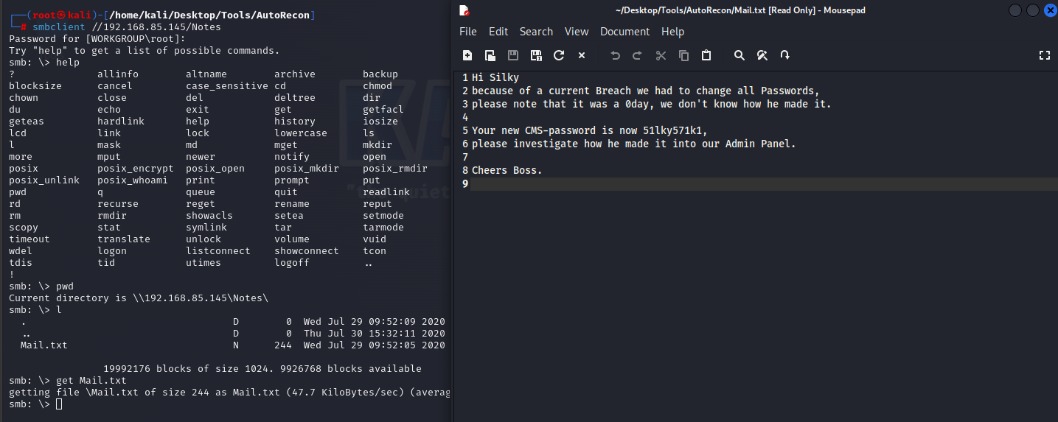Toggle fullscreen mode in Mousepad
The height and width of the screenshot is (422, 1058).
click(1044, 55)
